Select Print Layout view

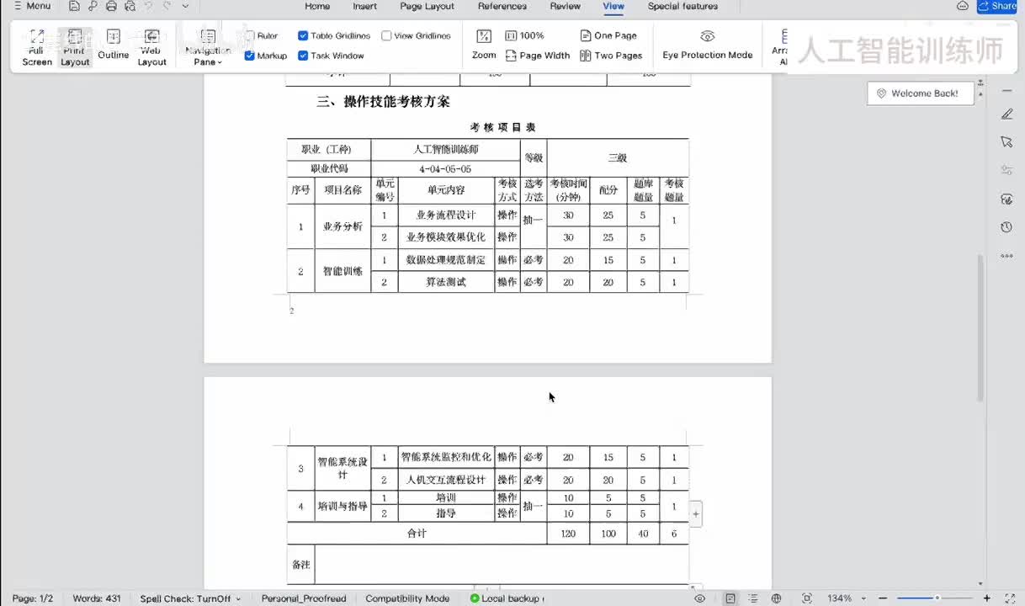(75, 48)
